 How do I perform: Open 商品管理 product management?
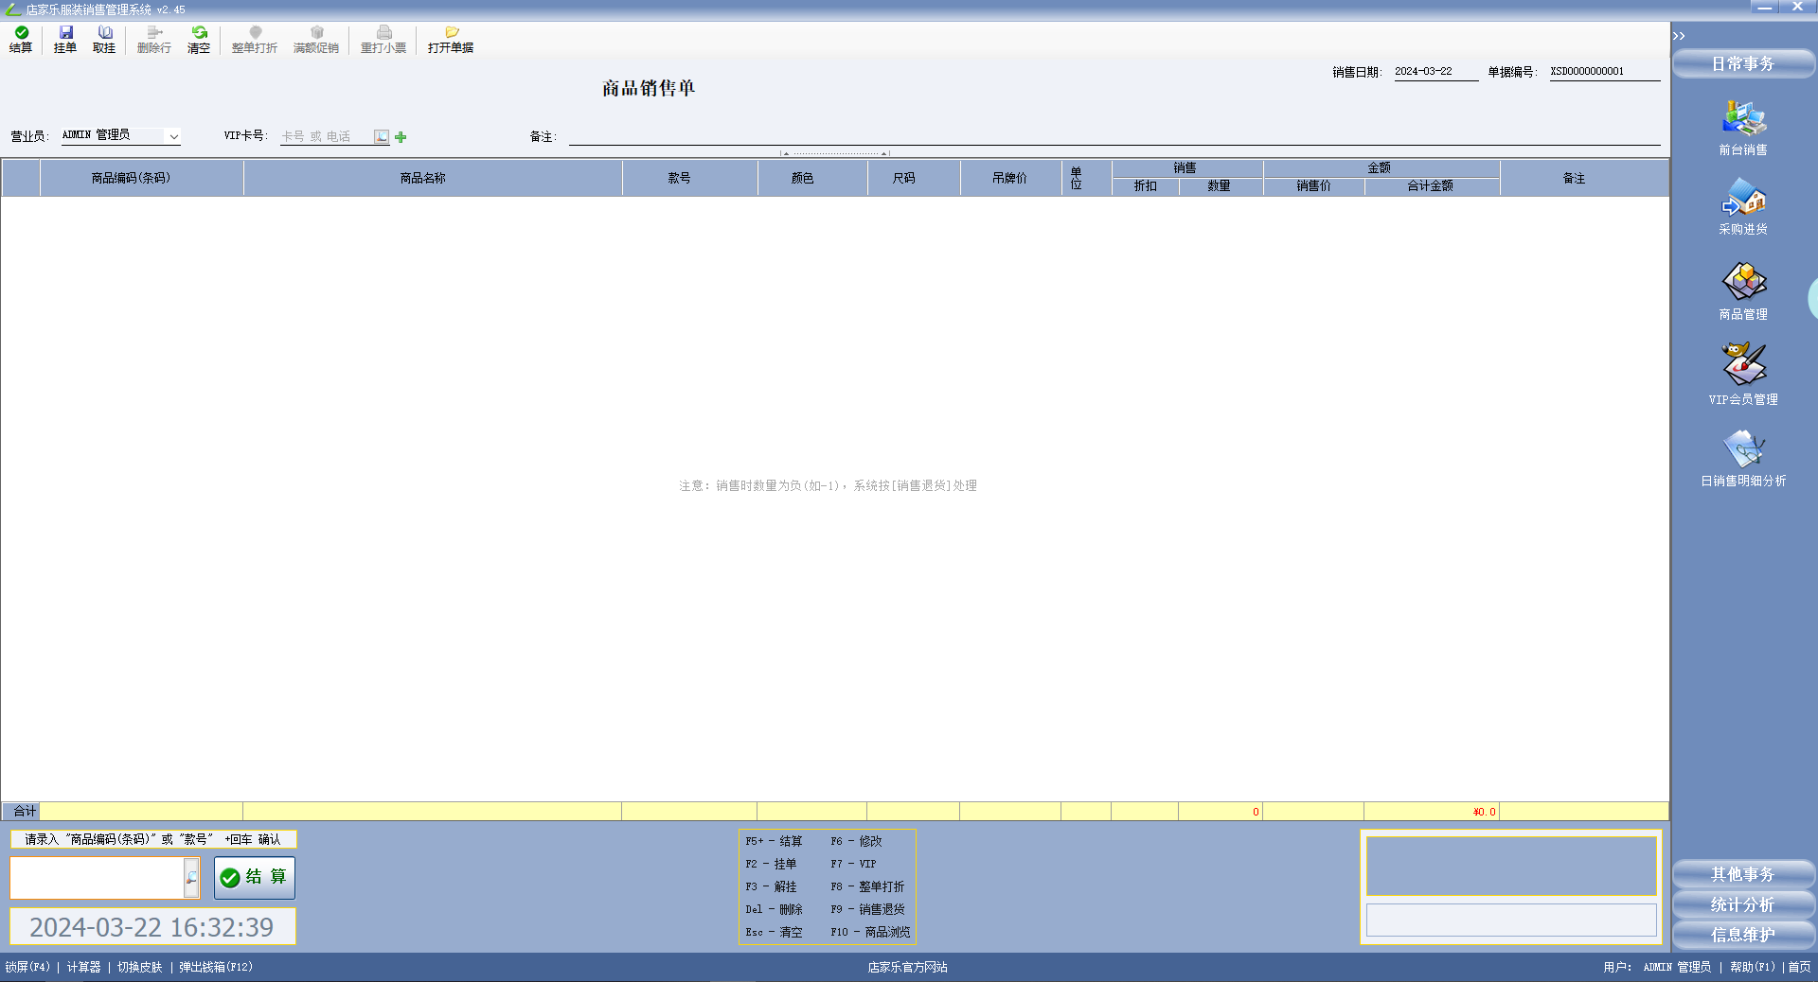click(1743, 291)
